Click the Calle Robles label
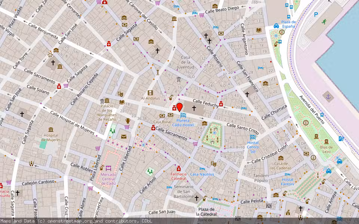359x224 pixels. click(x=82, y=167)
